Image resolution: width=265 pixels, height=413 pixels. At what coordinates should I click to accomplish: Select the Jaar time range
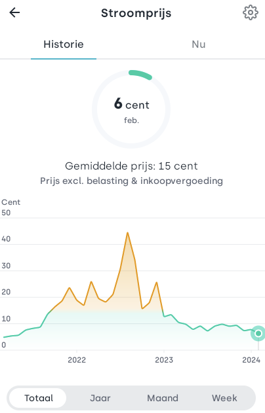100,398
